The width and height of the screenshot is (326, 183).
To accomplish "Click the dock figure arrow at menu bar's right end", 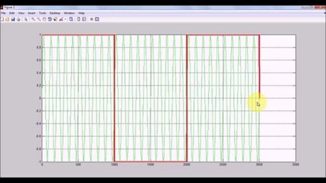I will pos(325,13).
